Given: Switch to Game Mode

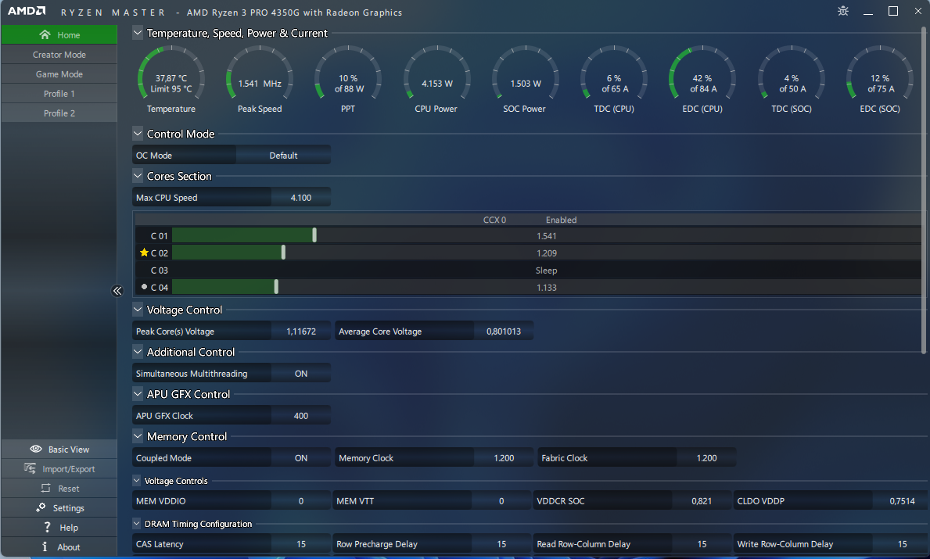Looking at the screenshot, I should pos(59,74).
